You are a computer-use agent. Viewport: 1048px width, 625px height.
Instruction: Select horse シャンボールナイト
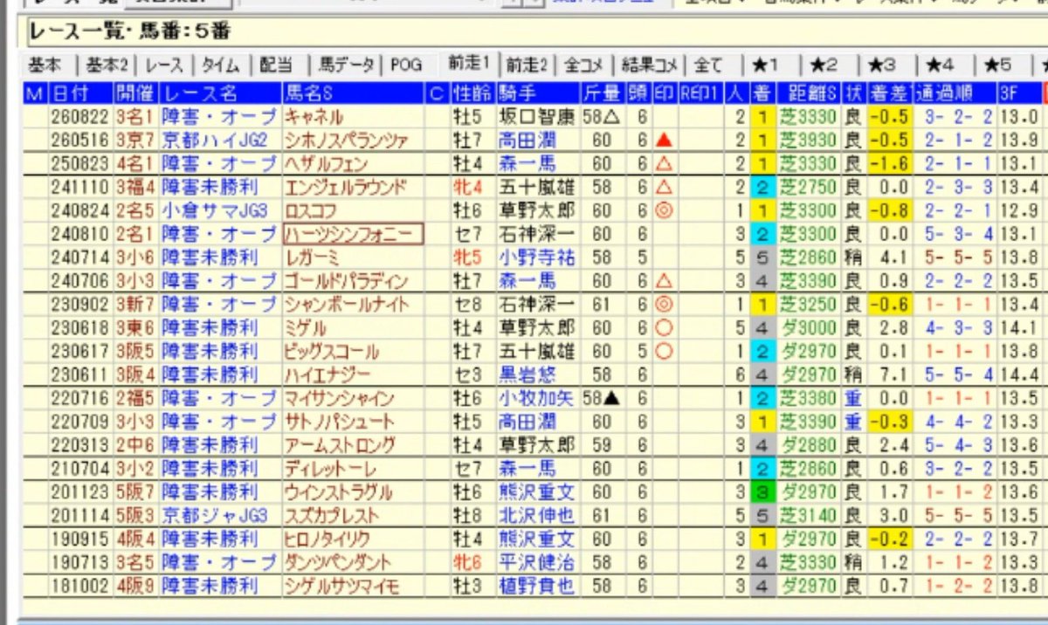(x=346, y=305)
